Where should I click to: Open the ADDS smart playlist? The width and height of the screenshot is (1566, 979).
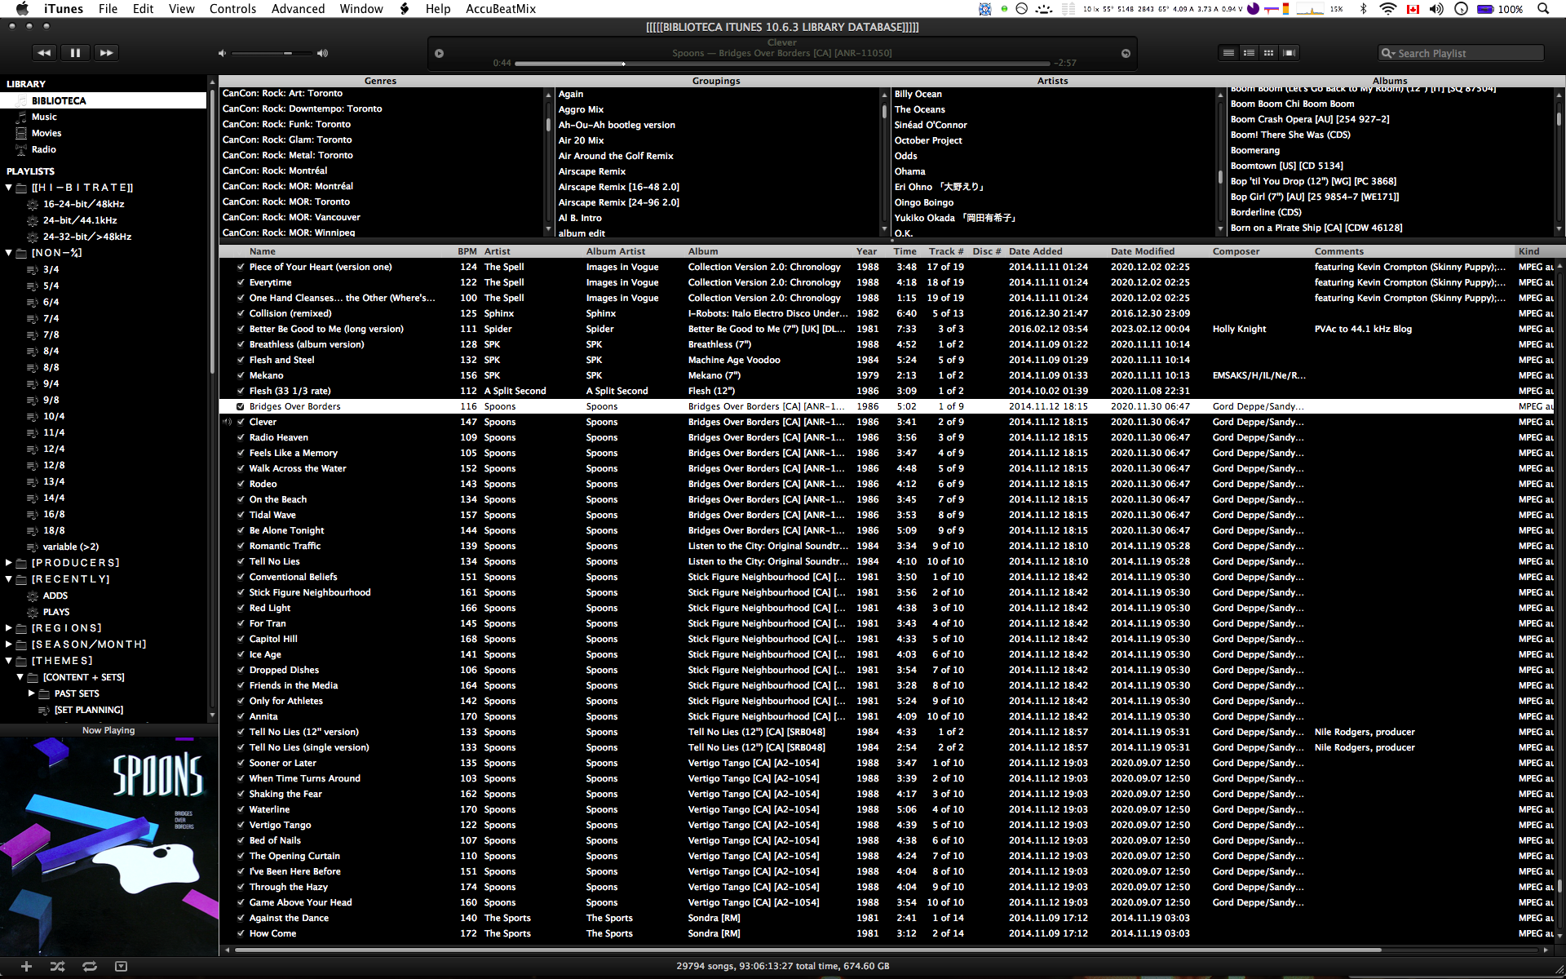(55, 596)
